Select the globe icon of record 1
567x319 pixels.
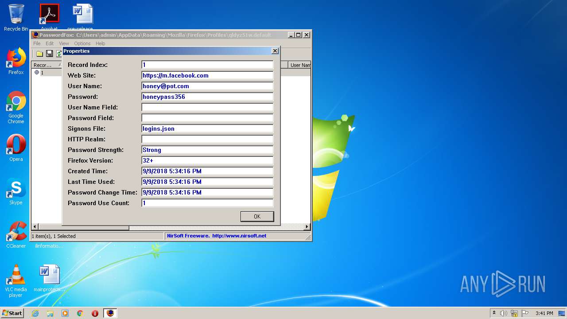tap(37, 72)
